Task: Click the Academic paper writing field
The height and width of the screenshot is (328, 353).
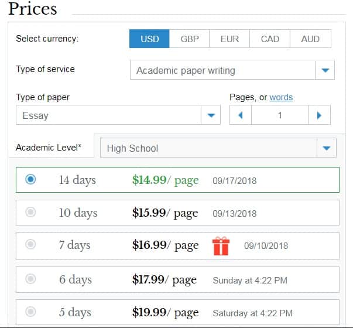Action: [222, 70]
